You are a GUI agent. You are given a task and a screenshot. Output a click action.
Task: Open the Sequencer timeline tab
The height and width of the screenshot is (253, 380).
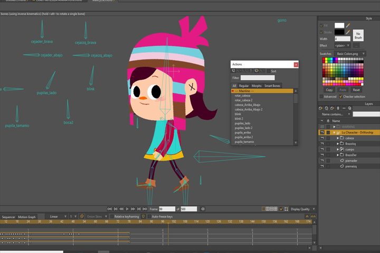[x=8, y=217]
